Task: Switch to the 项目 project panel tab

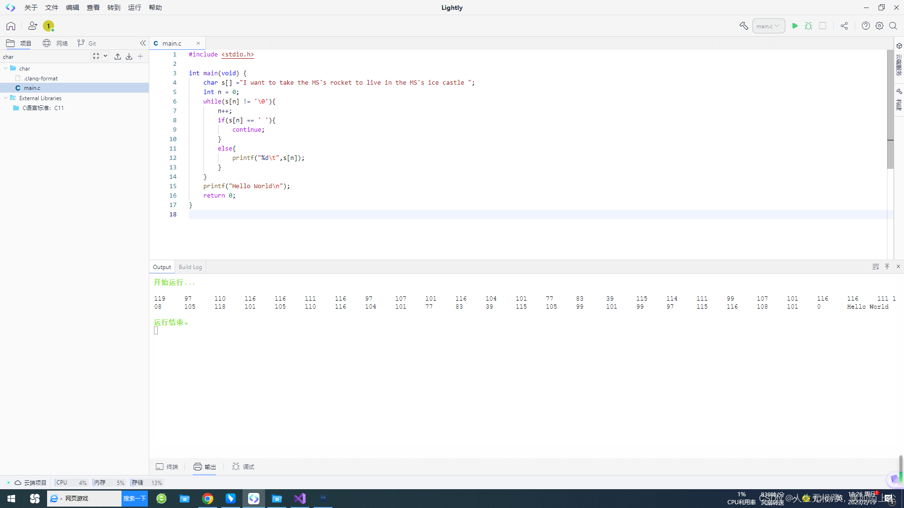Action: coord(19,43)
